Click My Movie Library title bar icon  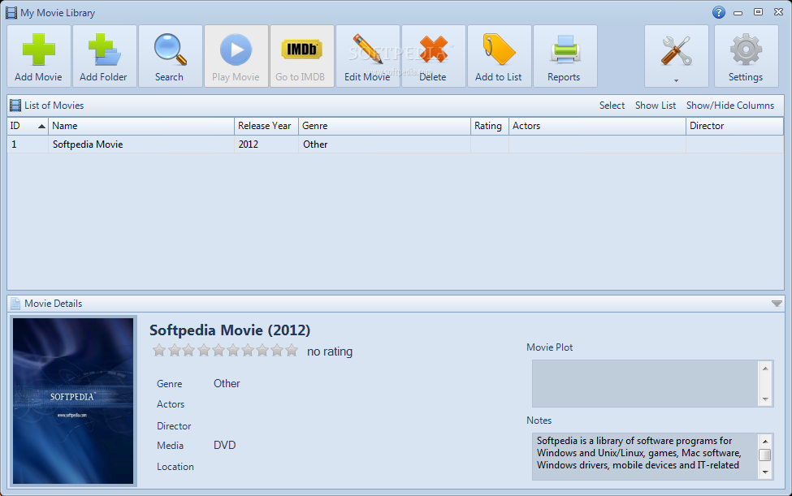(11, 13)
